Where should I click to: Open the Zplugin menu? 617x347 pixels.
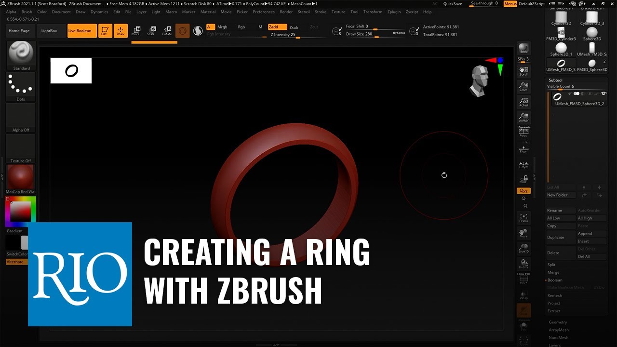394,12
